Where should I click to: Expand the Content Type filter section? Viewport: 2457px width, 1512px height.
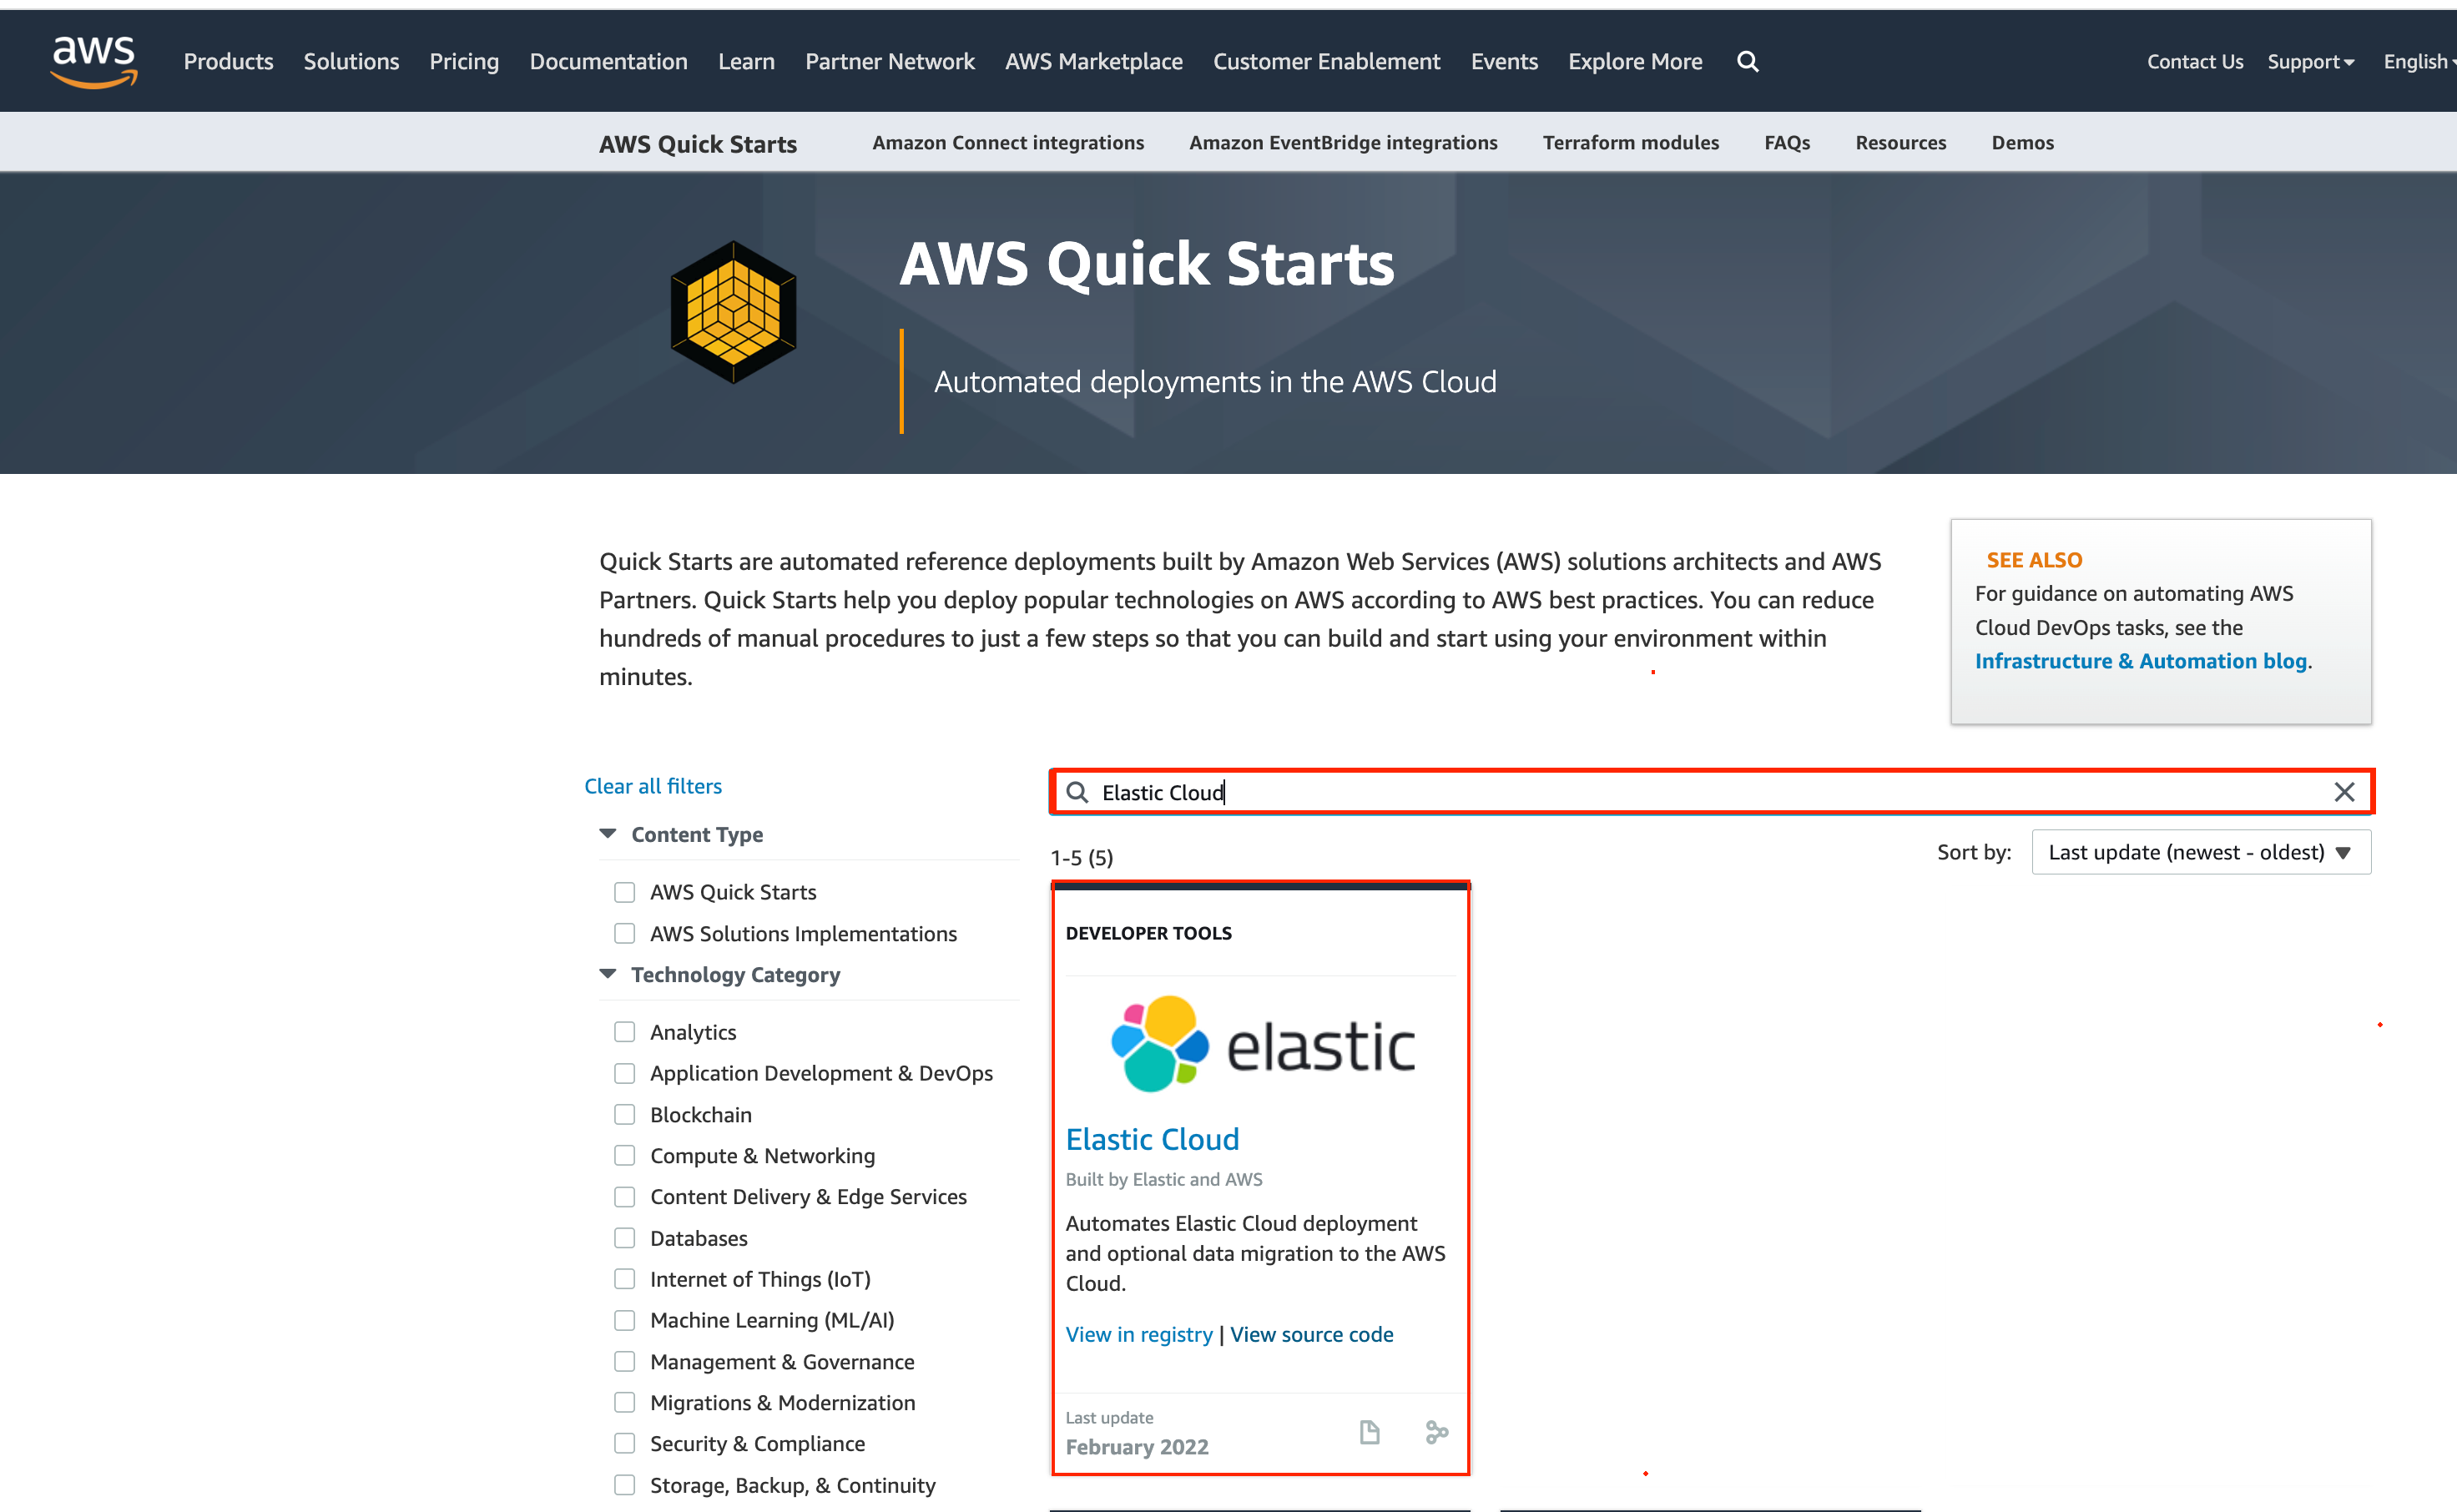pos(609,833)
